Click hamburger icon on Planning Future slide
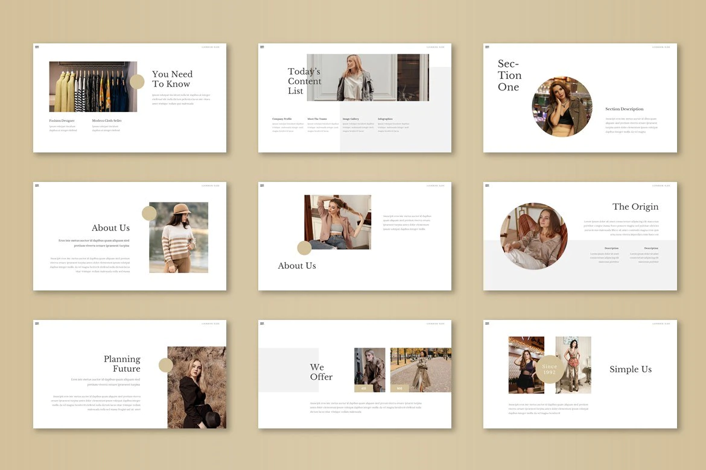Screen dimensions: 706x470 point(37,324)
